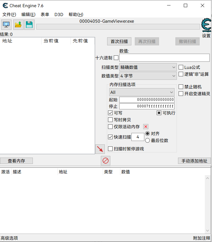212x242 pixels.
Task: Click the save floppy disk icon
Action: click(29, 25)
